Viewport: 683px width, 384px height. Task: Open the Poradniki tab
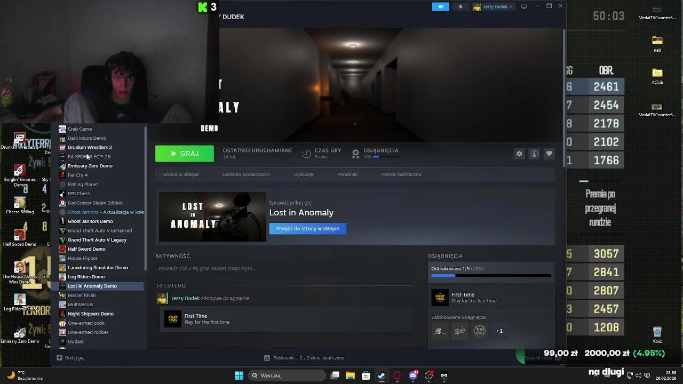click(x=347, y=174)
